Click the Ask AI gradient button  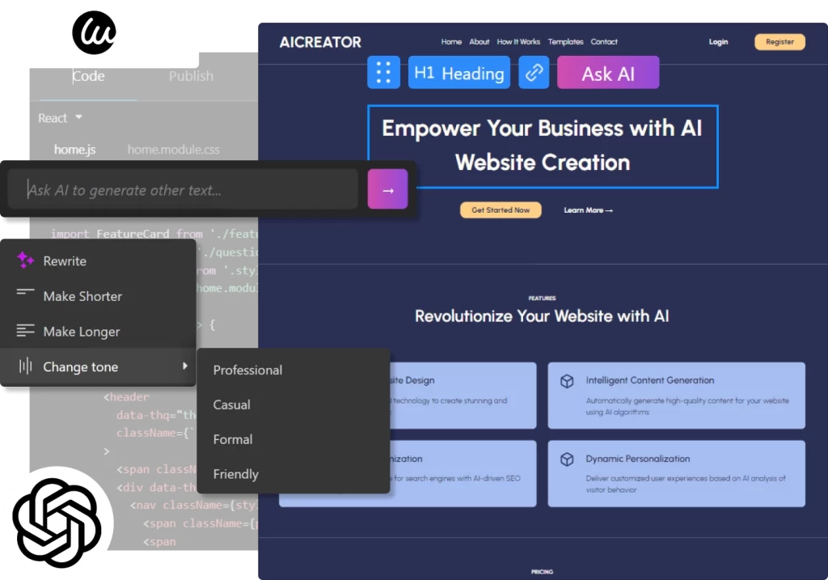(x=608, y=72)
